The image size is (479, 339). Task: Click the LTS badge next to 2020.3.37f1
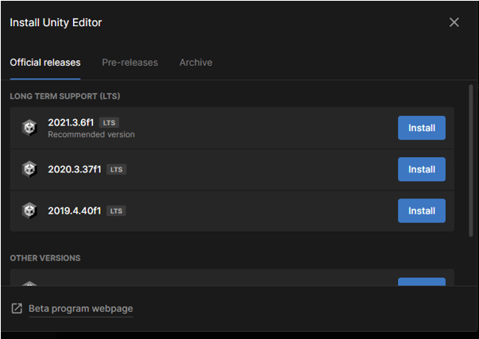117,170
